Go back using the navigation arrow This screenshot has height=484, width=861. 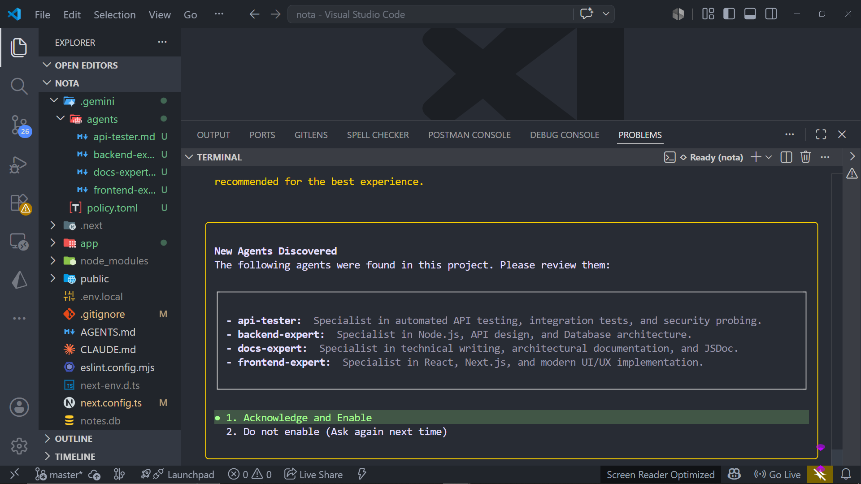[x=254, y=14]
